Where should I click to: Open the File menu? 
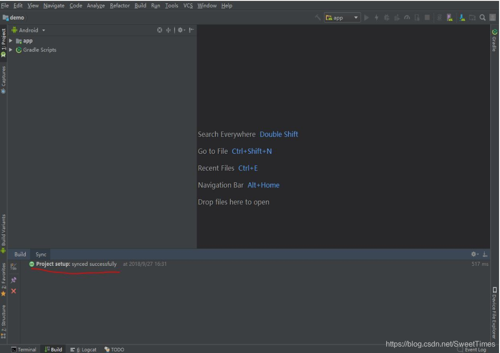point(5,6)
